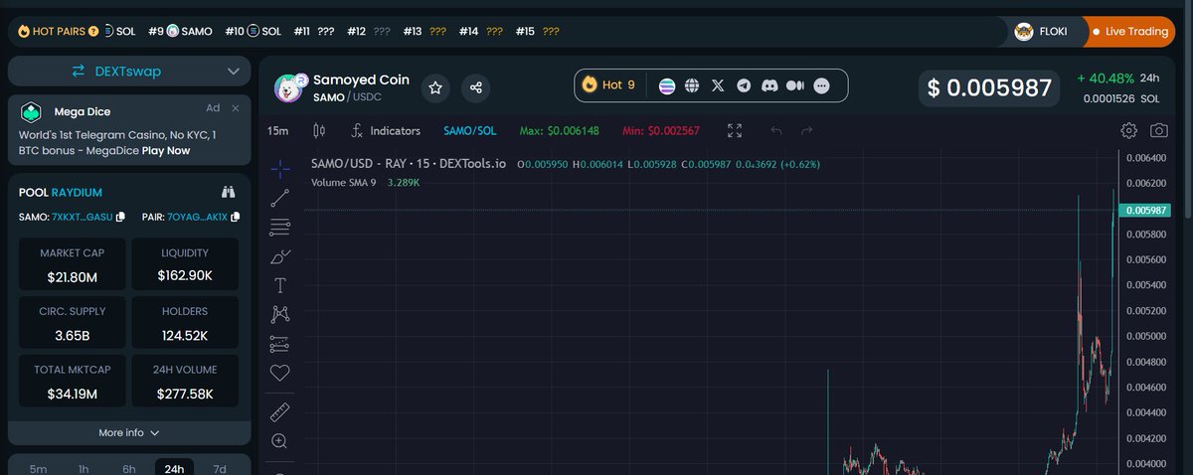Image resolution: width=1193 pixels, height=475 pixels.
Task: Click the Total Mktcap $34.19M card
Action: click(72, 381)
